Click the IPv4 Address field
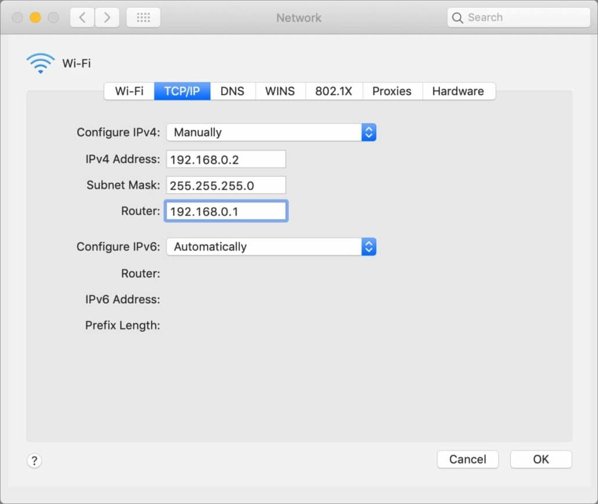The height and width of the screenshot is (504, 598). point(226,159)
